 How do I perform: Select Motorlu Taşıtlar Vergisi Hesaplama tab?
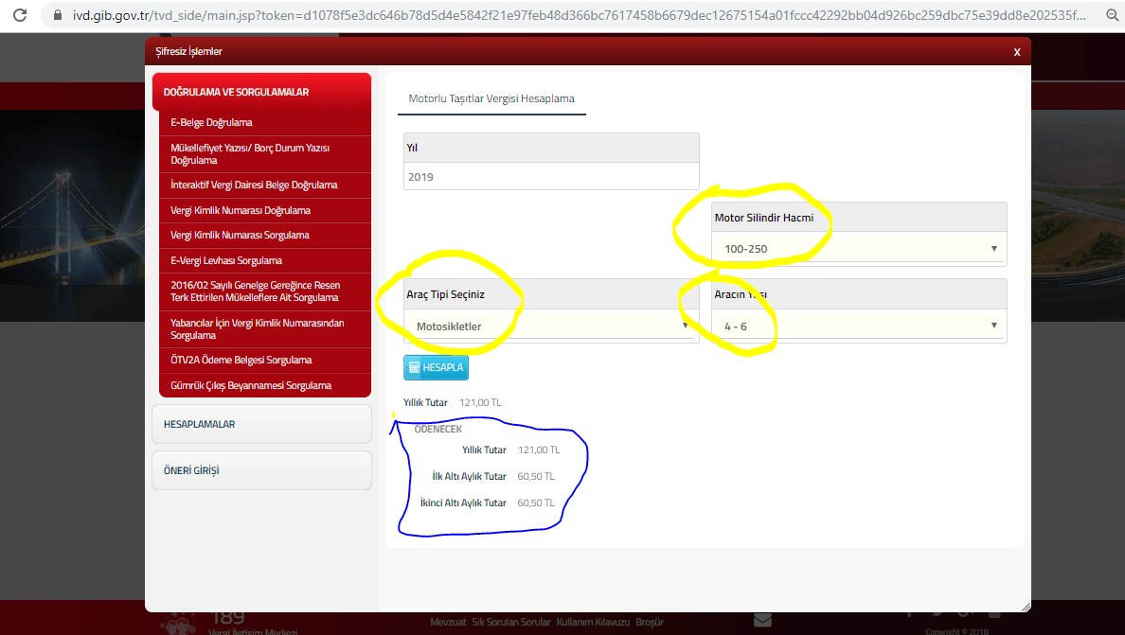coord(491,98)
